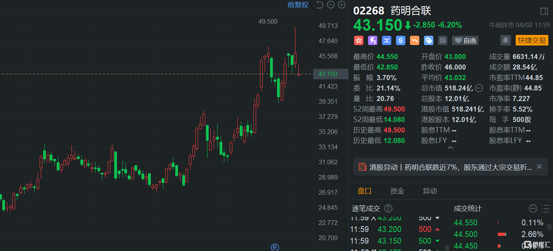
Task: Switch to the 资金 tab
Action: point(397,191)
